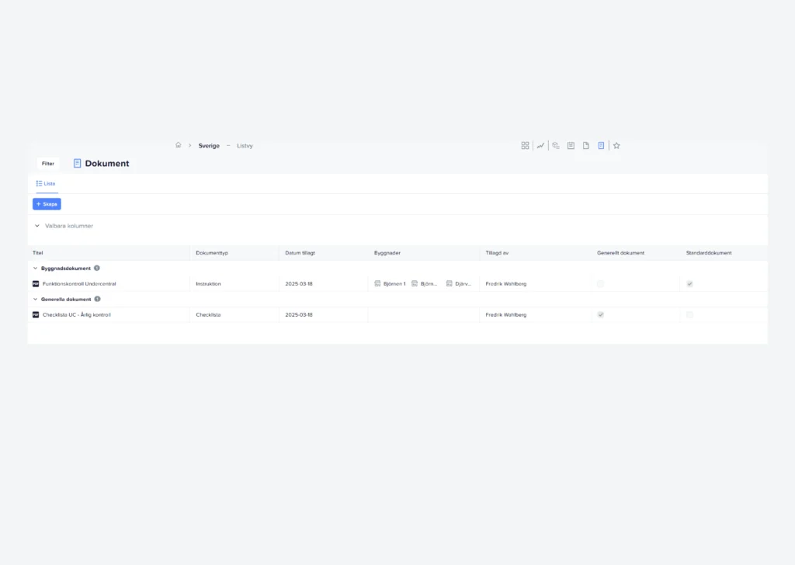Click Sverige in the breadcrumb
This screenshot has width=795, height=565.
tap(209, 146)
